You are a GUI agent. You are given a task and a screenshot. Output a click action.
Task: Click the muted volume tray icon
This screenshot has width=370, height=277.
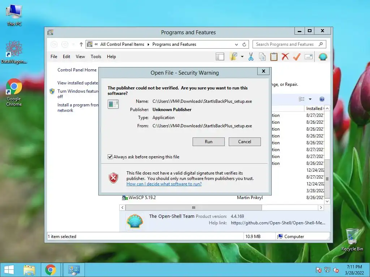[x=336, y=270]
